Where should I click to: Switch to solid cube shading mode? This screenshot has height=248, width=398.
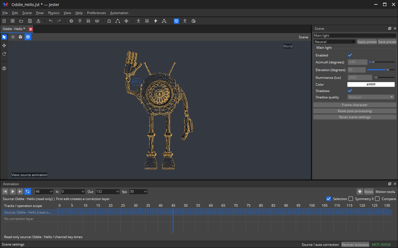pos(20,37)
